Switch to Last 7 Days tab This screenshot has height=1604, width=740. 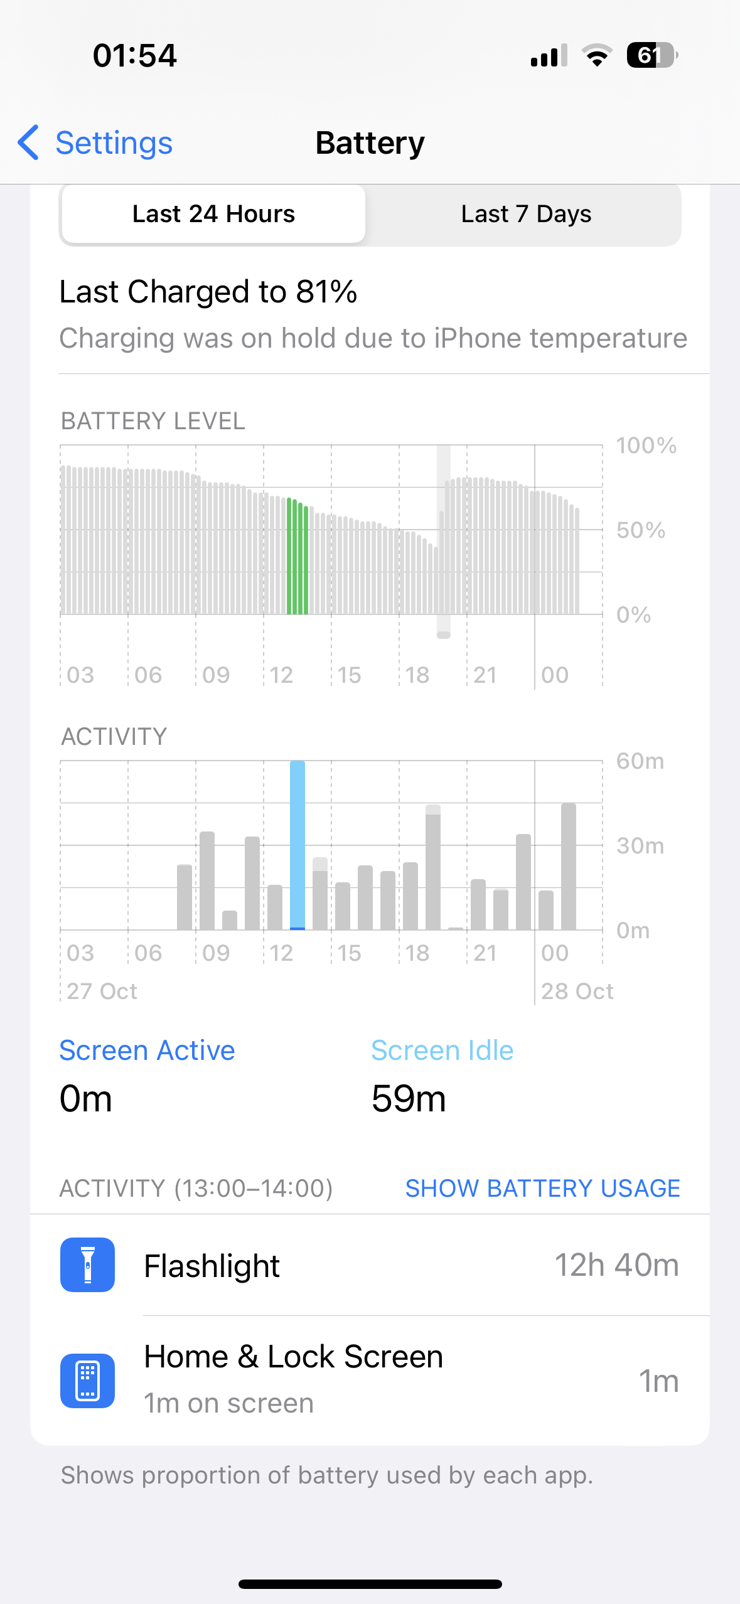pos(526,214)
